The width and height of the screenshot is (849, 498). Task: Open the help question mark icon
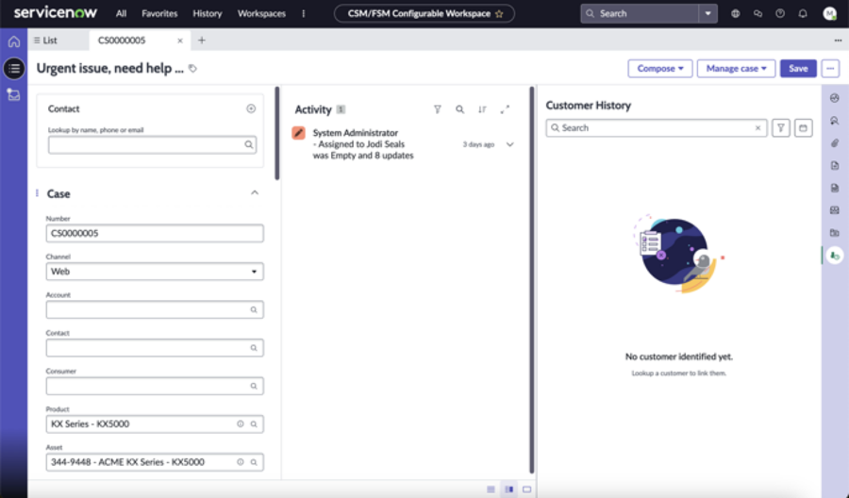780,13
